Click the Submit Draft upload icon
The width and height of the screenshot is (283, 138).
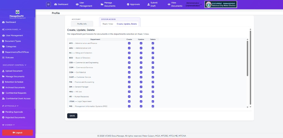(148, 4)
